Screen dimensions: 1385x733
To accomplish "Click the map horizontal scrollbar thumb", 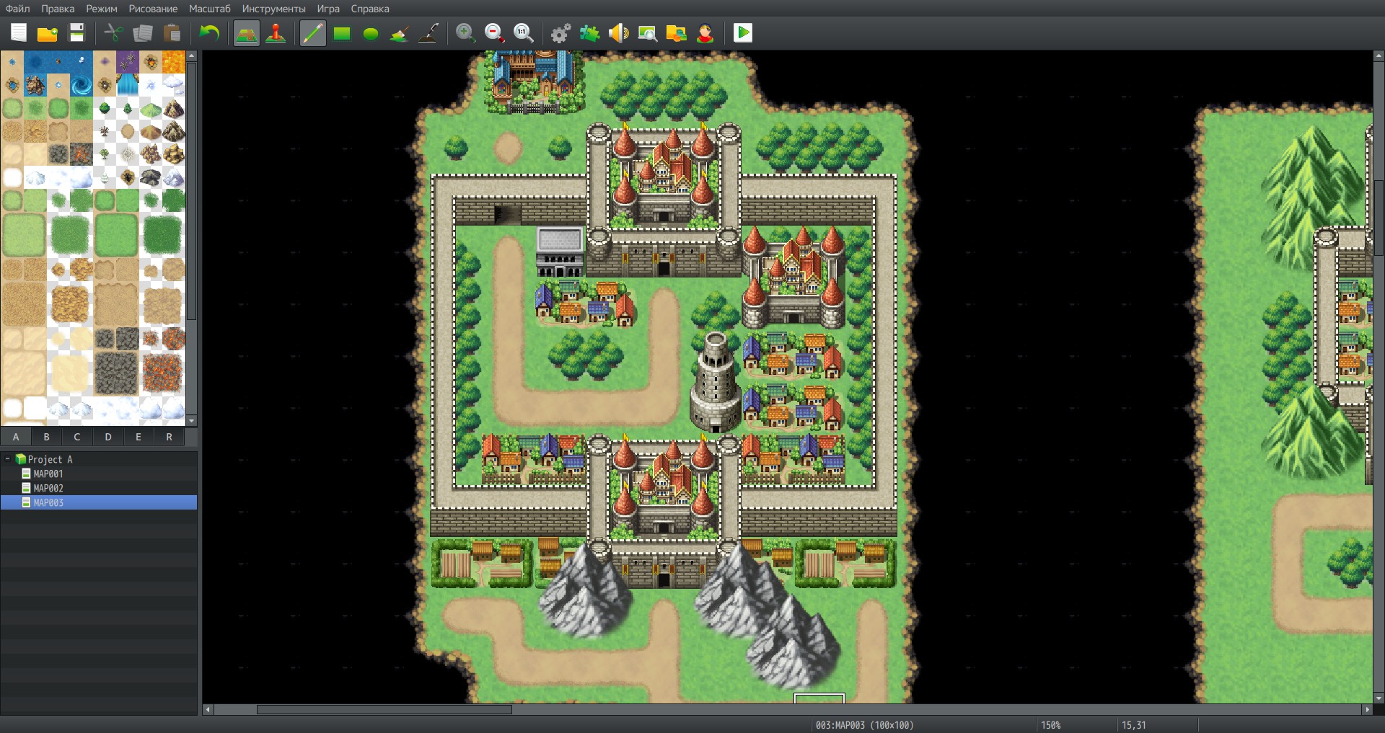I will tap(384, 710).
